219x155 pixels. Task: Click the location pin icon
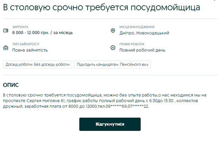coord(113,30)
